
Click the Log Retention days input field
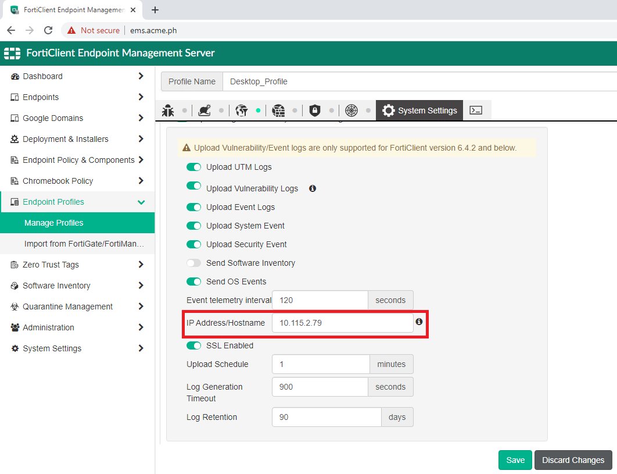327,417
